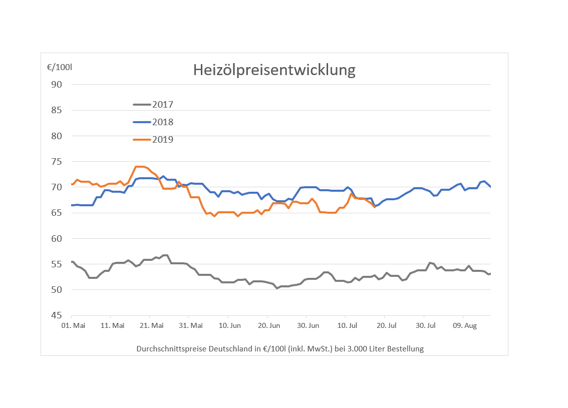Click the 01. Mai date label
Viewport: 568px width, 408px height.
[74, 326]
